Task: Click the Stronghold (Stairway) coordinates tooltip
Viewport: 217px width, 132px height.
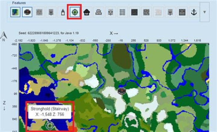Action: pyautogui.click(x=50, y=112)
